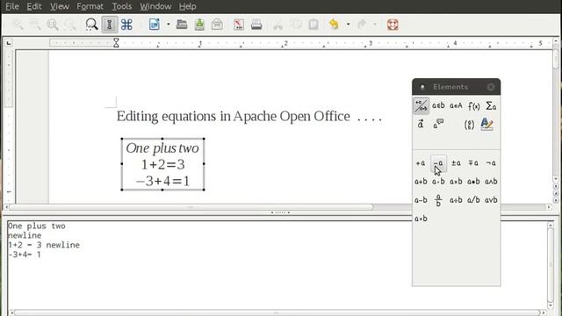Screen dimensions: 562x316
Task: Click the Zoom Out toolbar icon
Action: click(35, 25)
